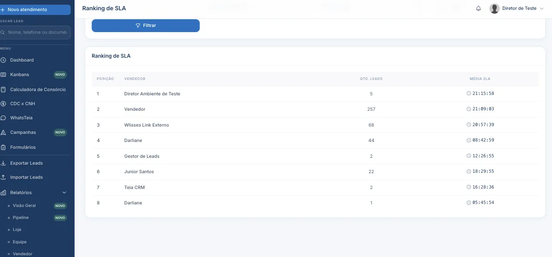
Task: Click the Dashboard clock icon
Action: [x=3, y=60]
